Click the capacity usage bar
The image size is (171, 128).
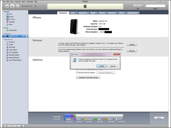(x=94, y=115)
